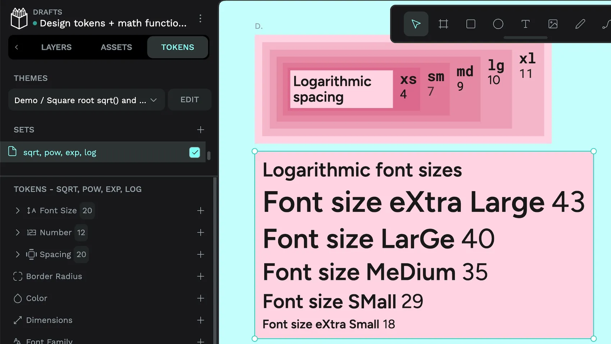Viewport: 611px width, 344px height.
Task: Click the lg 10 spacing label
Action: pyautogui.click(x=496, y=72)
